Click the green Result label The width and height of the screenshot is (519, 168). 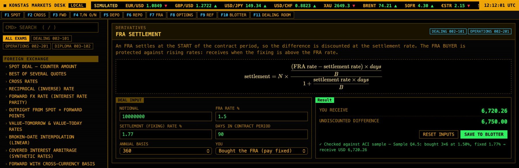325,100
